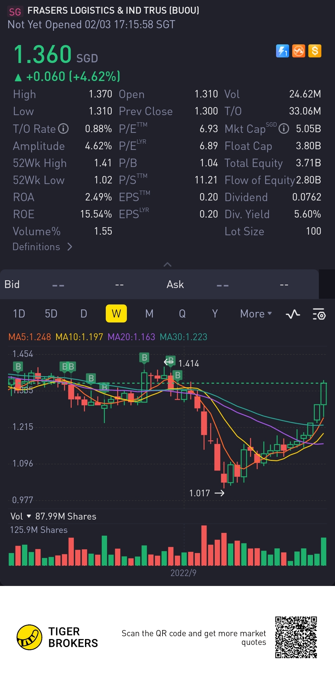The width and height of the screenshot is (335, 689).
Task: Tap the 1.414 high price marker
Action: point(189,363)
